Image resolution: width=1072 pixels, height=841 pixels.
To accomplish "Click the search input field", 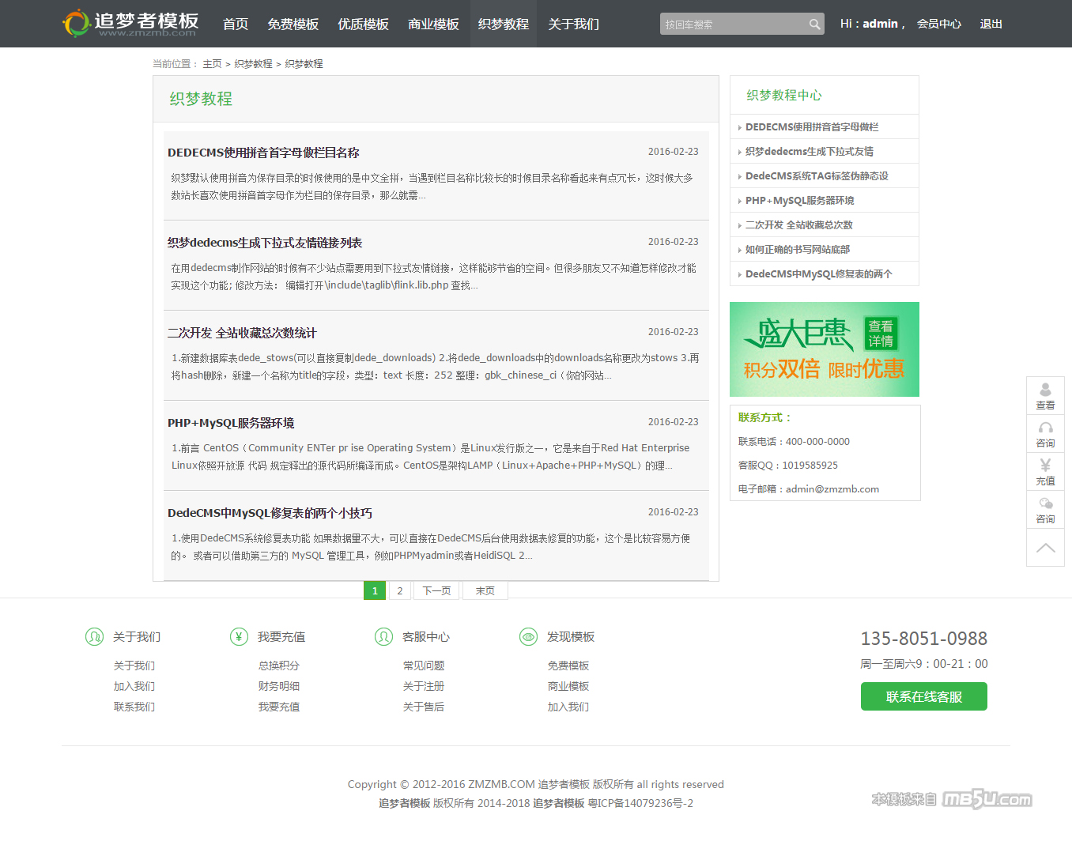I will tap(731, 25).
